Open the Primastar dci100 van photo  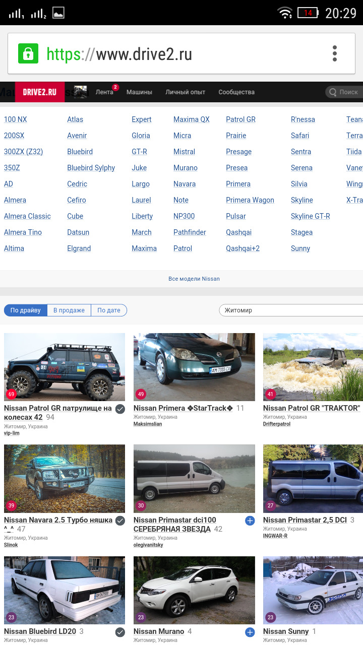pos(194,479)
